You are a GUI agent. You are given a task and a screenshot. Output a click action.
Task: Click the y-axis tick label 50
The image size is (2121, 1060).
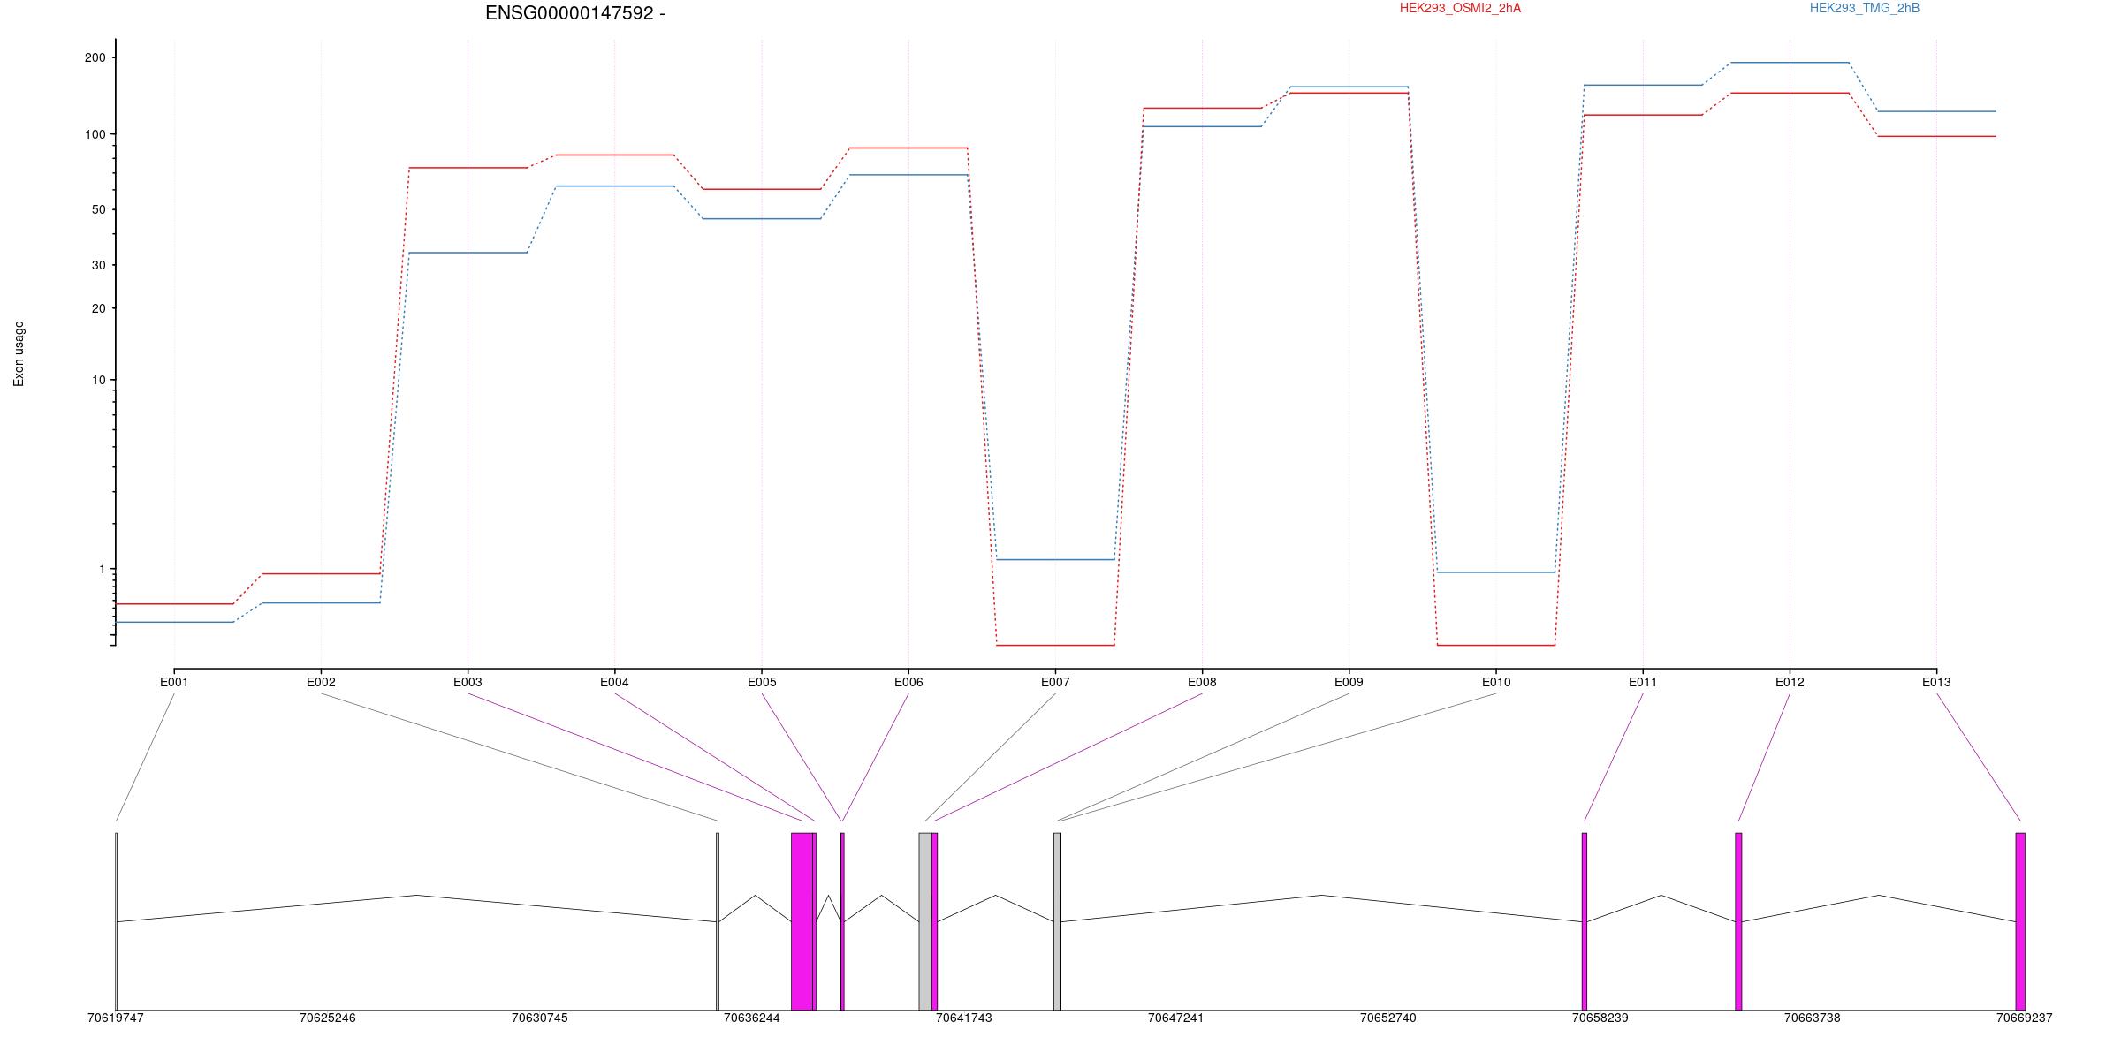point(98,209)
